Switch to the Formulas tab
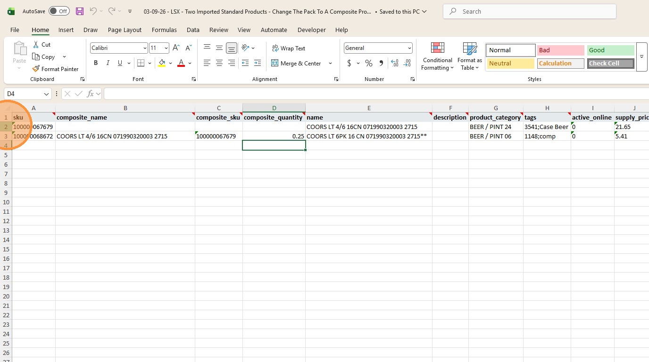 [164, 30]
